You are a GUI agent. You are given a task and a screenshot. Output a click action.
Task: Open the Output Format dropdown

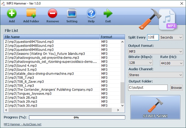(x=155, y=51)
